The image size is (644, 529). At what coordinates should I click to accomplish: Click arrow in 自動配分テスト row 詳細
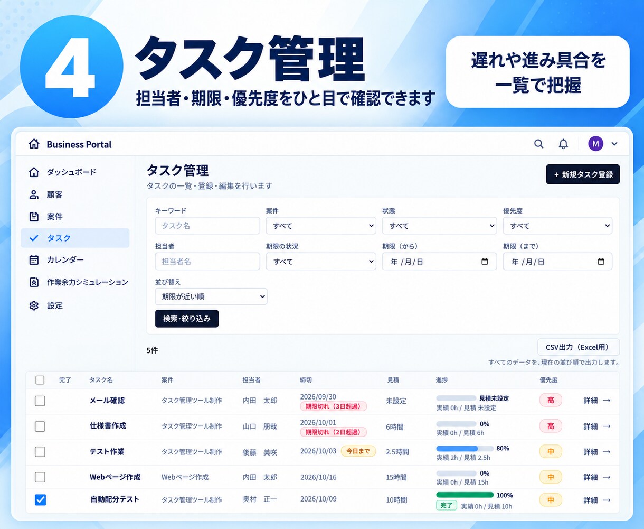coord(607,500)
